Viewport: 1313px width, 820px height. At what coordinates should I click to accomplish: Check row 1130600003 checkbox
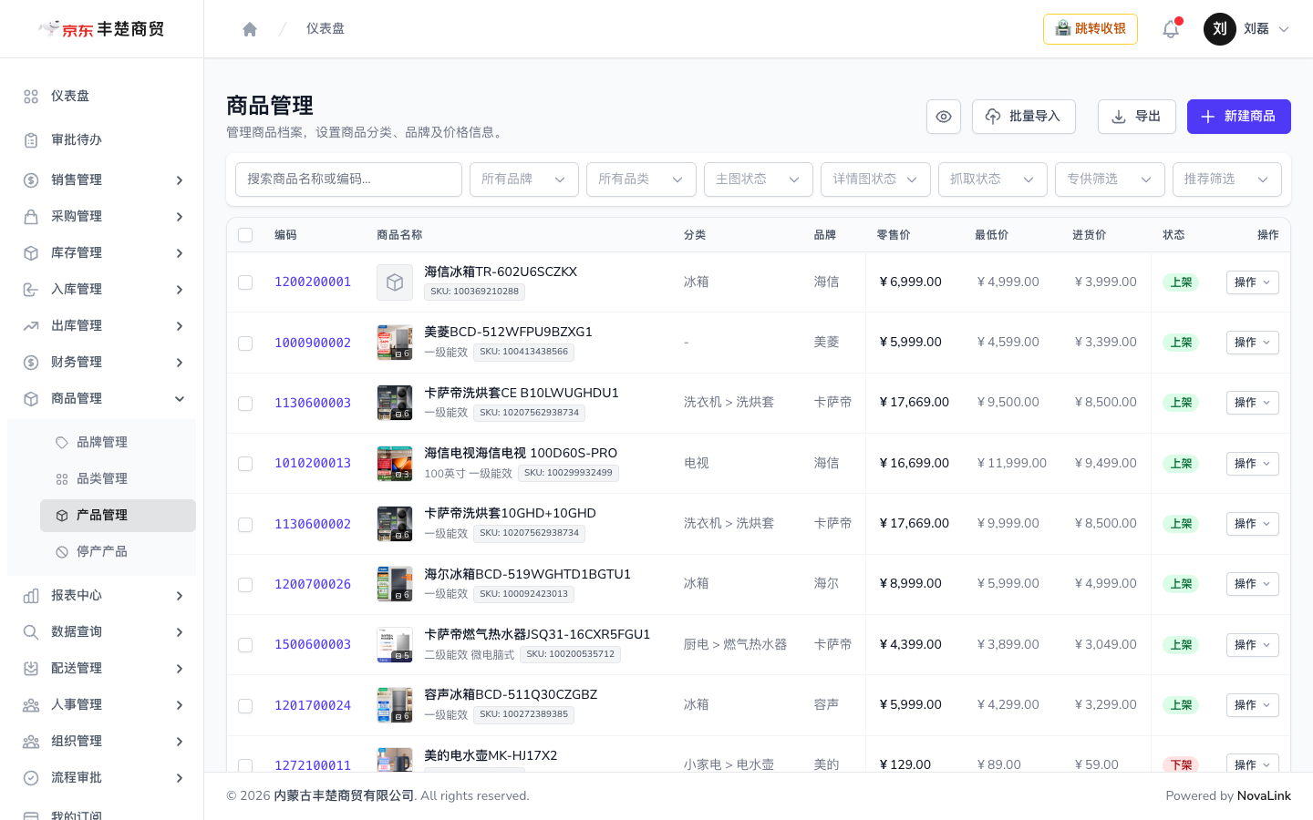coord(245,404)
